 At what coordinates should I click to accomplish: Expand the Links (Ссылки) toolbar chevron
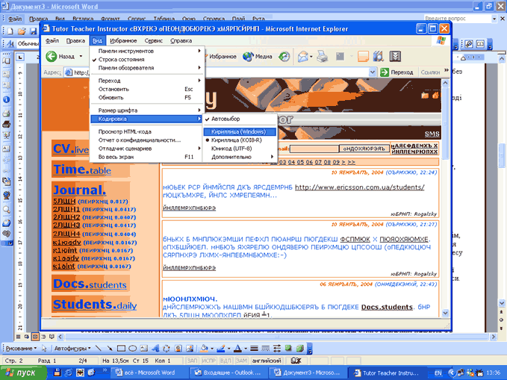coord(447,70)
